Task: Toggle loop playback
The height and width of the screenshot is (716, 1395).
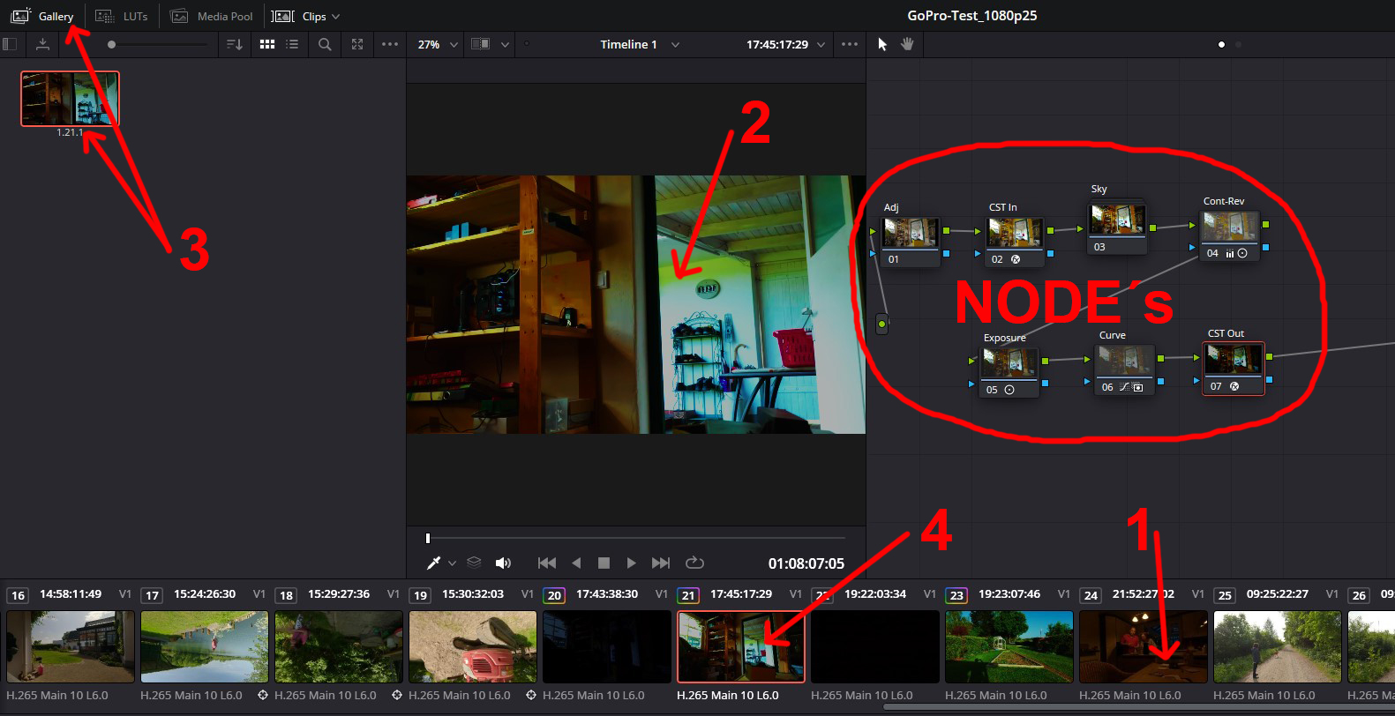Action: [694, 563]
